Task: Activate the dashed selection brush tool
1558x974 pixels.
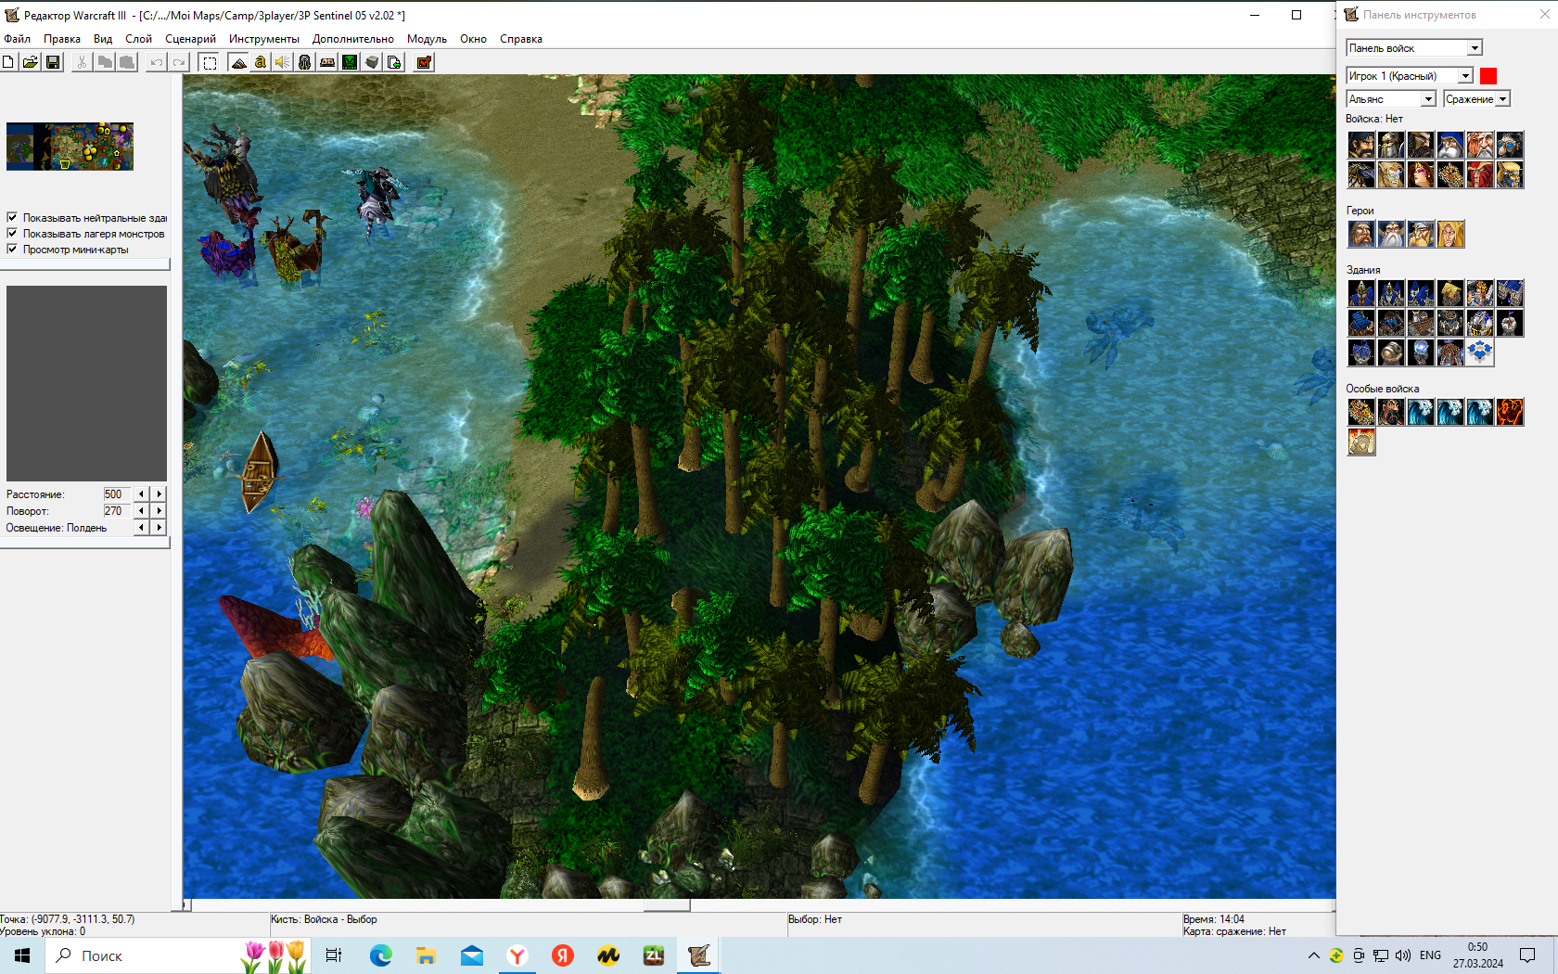Action: coord(210,62)
